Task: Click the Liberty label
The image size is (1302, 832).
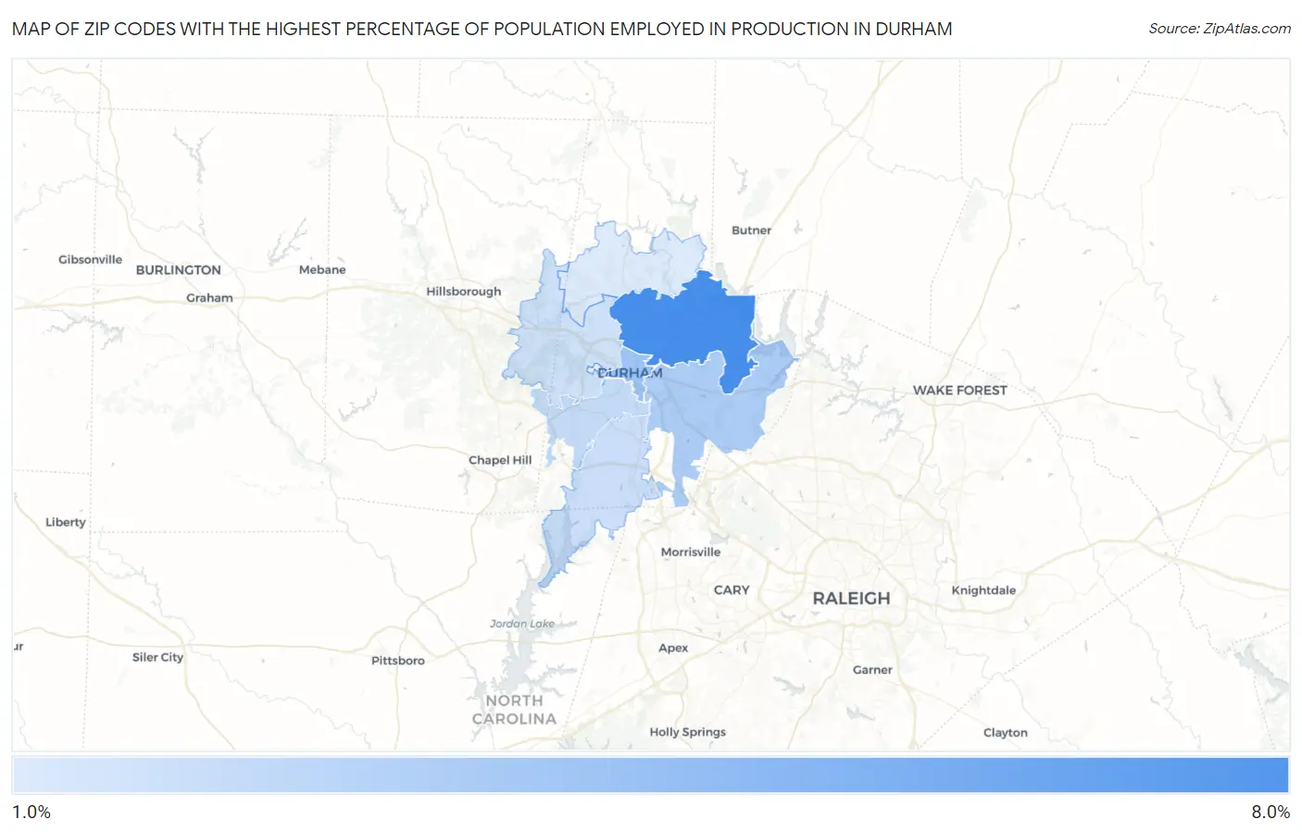Action: (66, 522)
